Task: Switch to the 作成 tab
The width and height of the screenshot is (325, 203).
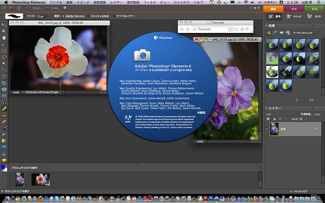Action: click(294, 9)
